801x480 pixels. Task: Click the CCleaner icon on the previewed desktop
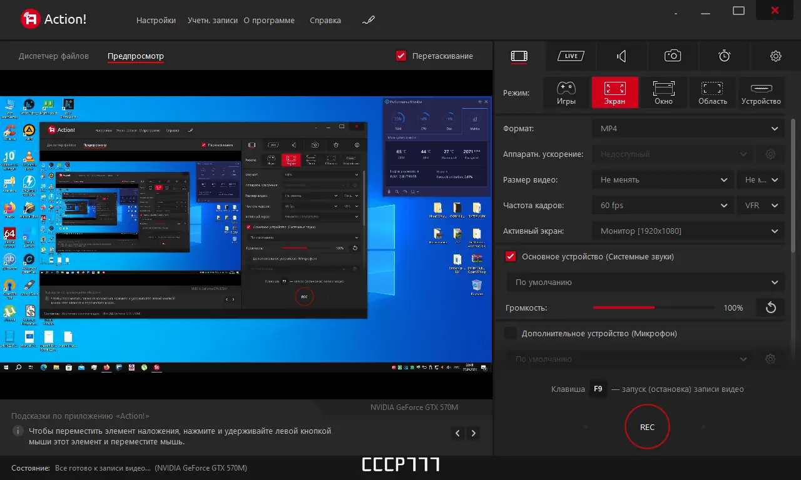click(x=9, y=131)
